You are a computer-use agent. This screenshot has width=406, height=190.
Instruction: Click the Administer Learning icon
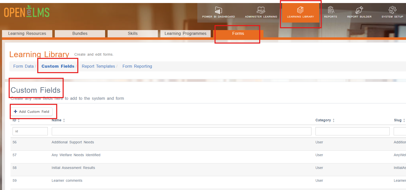point(261,10)
